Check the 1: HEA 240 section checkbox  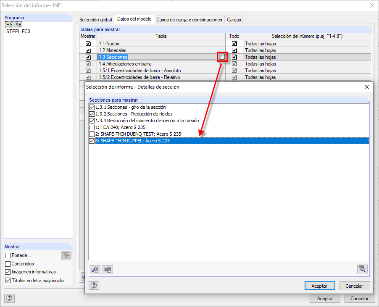pyautogui.click(x=92, y=127)
